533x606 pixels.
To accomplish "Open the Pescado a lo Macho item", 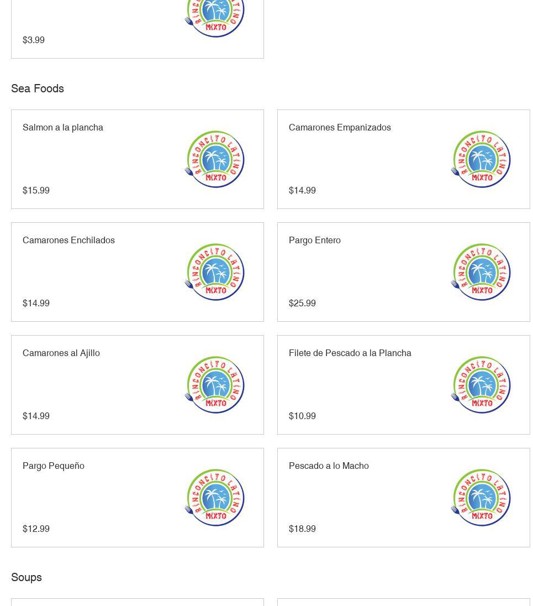I will [x=329, y=466].
